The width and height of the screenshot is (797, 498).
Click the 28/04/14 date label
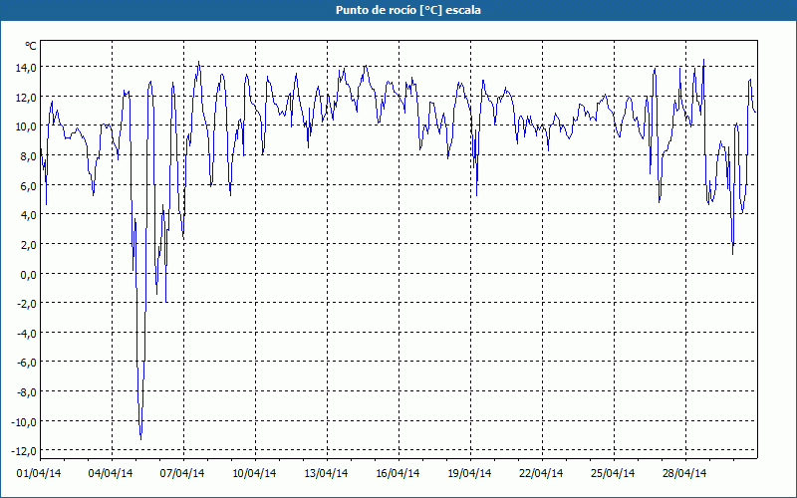pyautogui.click(x=684, y=473)
